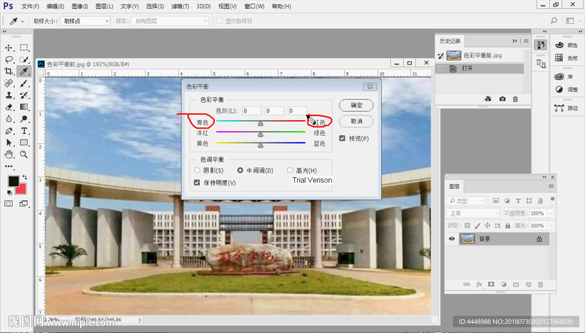The height and width of the screenshot is (333, 585).
Task: Hide the 背景 layer via eye icon
Action: (x=452, y=239)
